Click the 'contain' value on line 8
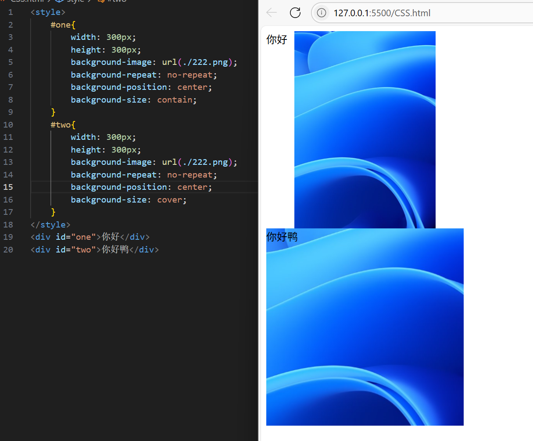This screenshot has width=533, height=441. (x=175, y=100)
